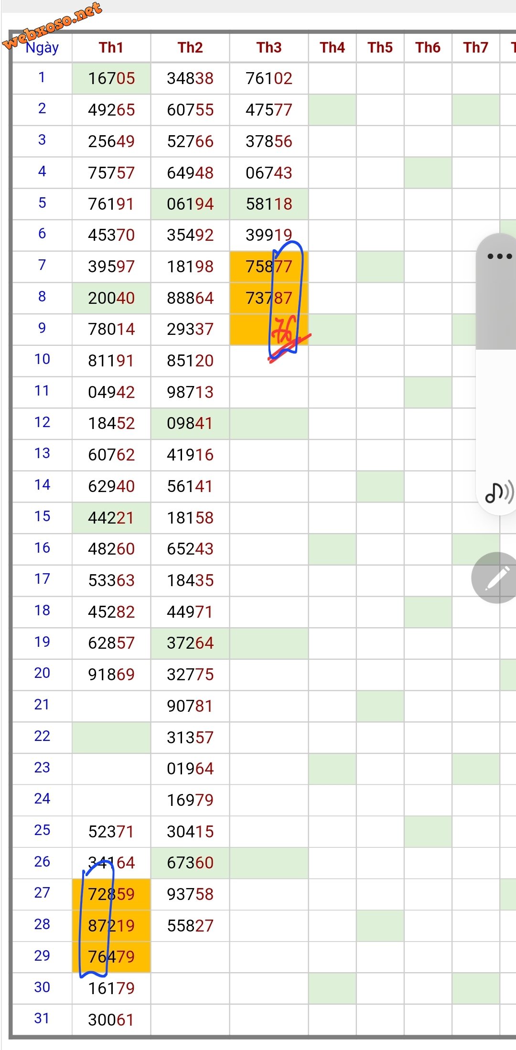The image size is (516, 1050).
Task: Click cell value 09841
Action: pyautogui.click(x=190, y=423)
